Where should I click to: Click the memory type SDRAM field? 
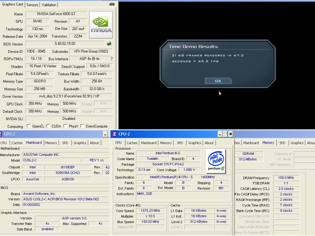tap(248, 154)
